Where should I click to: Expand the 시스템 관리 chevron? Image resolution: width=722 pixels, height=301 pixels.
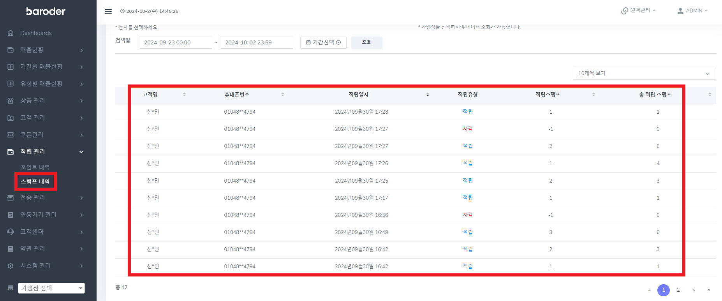tap(81, 266)
